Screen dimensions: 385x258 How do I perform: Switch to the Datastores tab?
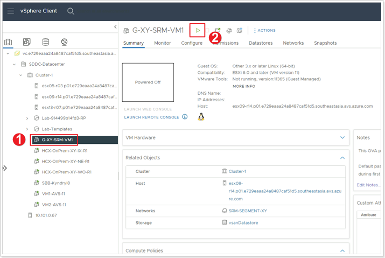[x=261, y=43]
